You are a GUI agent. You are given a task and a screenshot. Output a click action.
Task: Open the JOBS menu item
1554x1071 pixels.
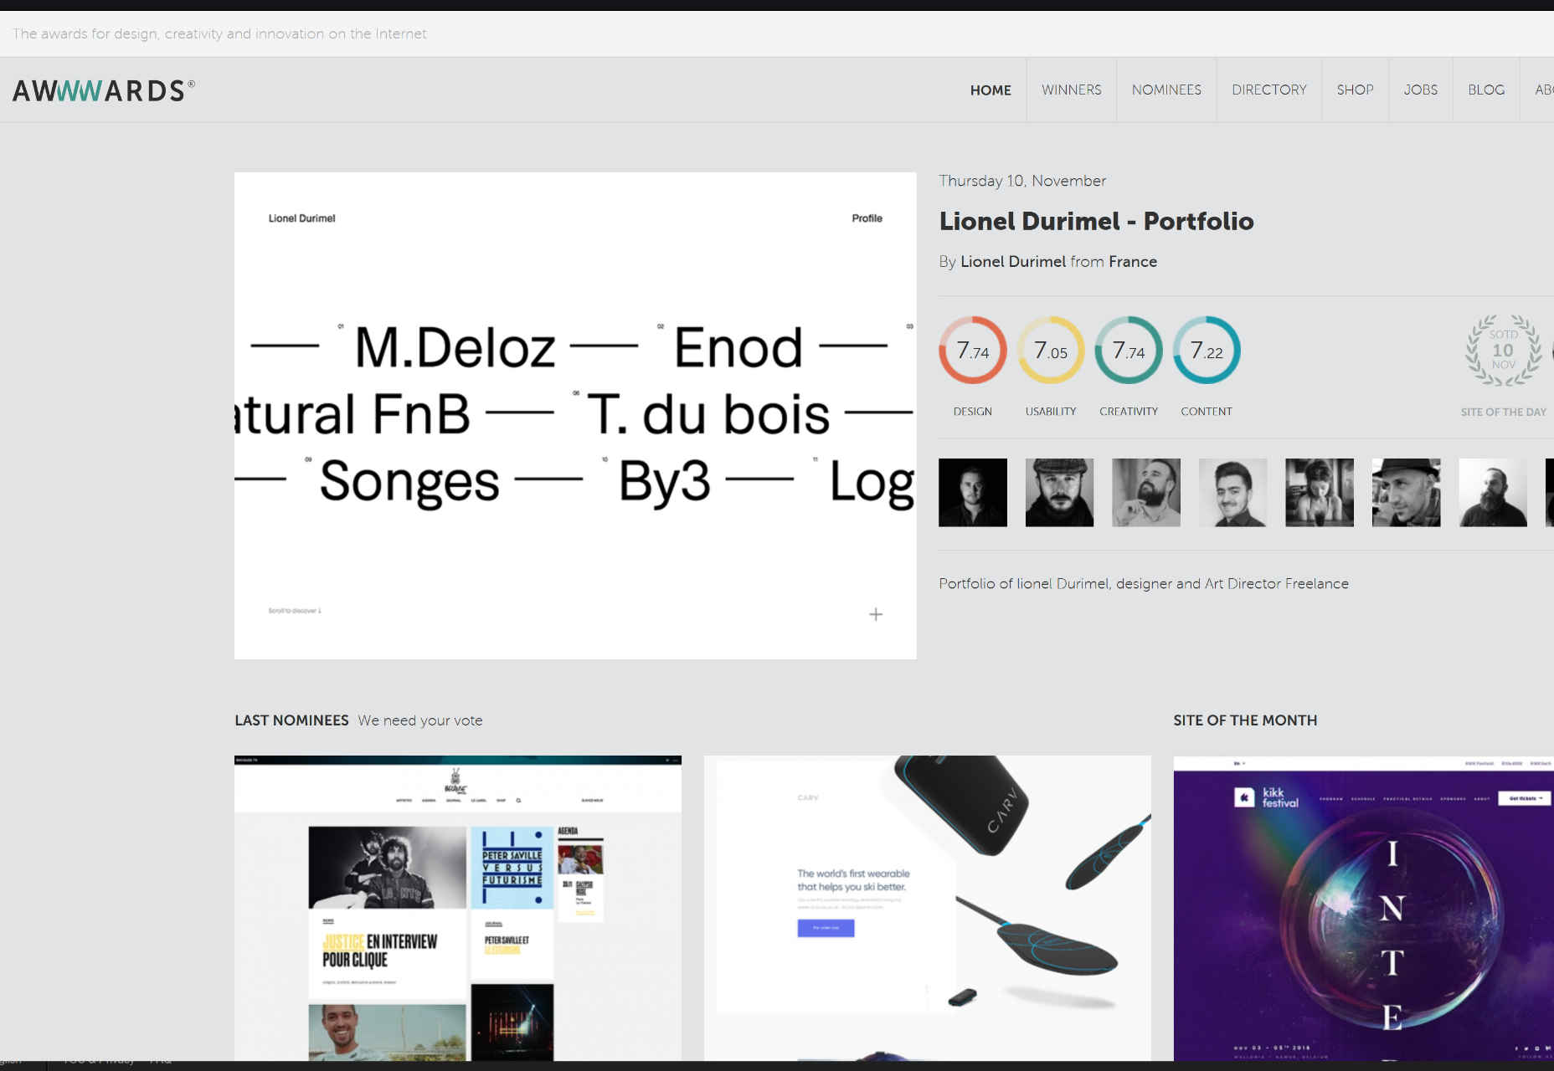tap(1420, 90)
